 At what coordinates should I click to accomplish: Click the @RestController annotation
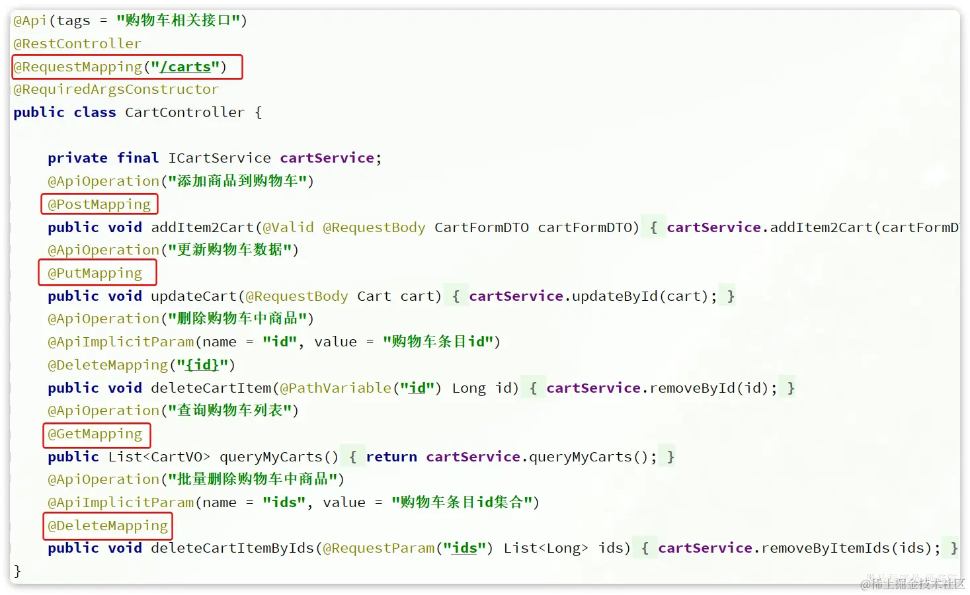click(x=77, y=44)
